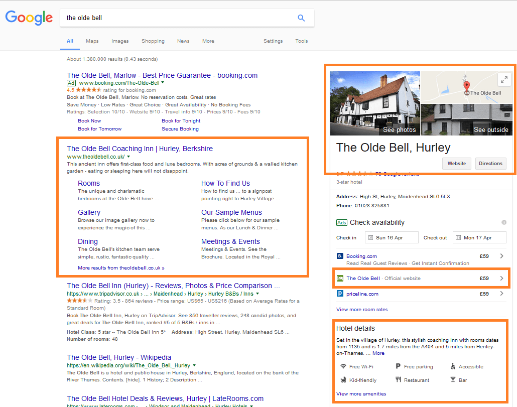Click the Google logo
Image resolution: width=517 pixels, height=407 pixels.
(29, 18)
